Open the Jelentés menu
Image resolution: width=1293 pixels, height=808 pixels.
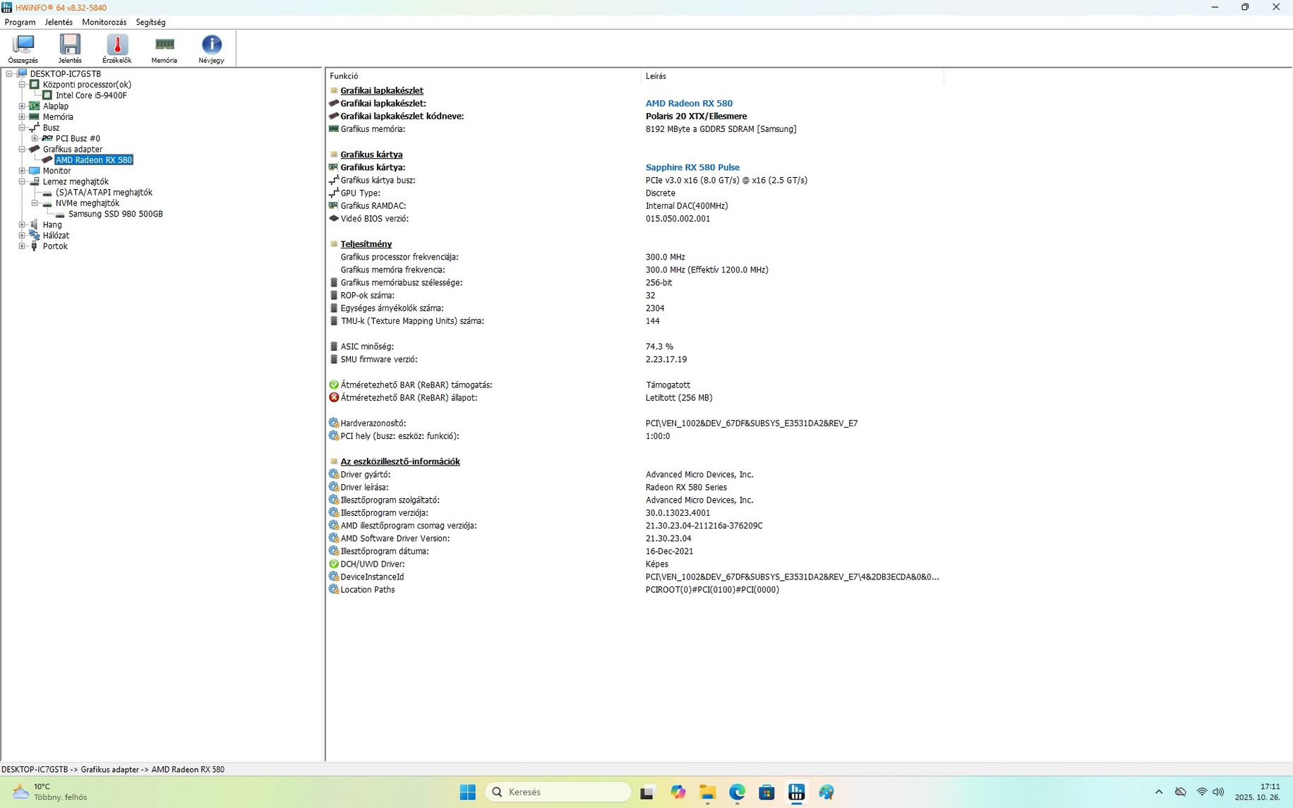point(59,22)
